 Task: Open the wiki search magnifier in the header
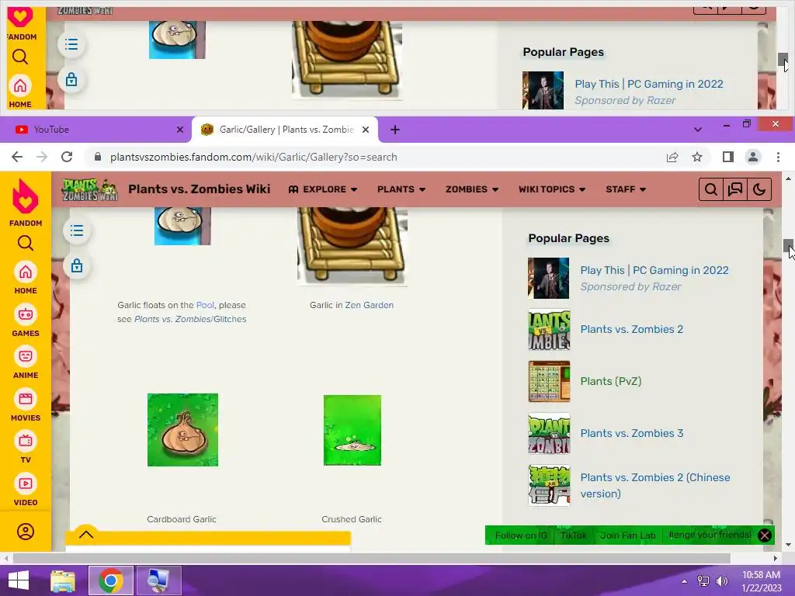711,189
